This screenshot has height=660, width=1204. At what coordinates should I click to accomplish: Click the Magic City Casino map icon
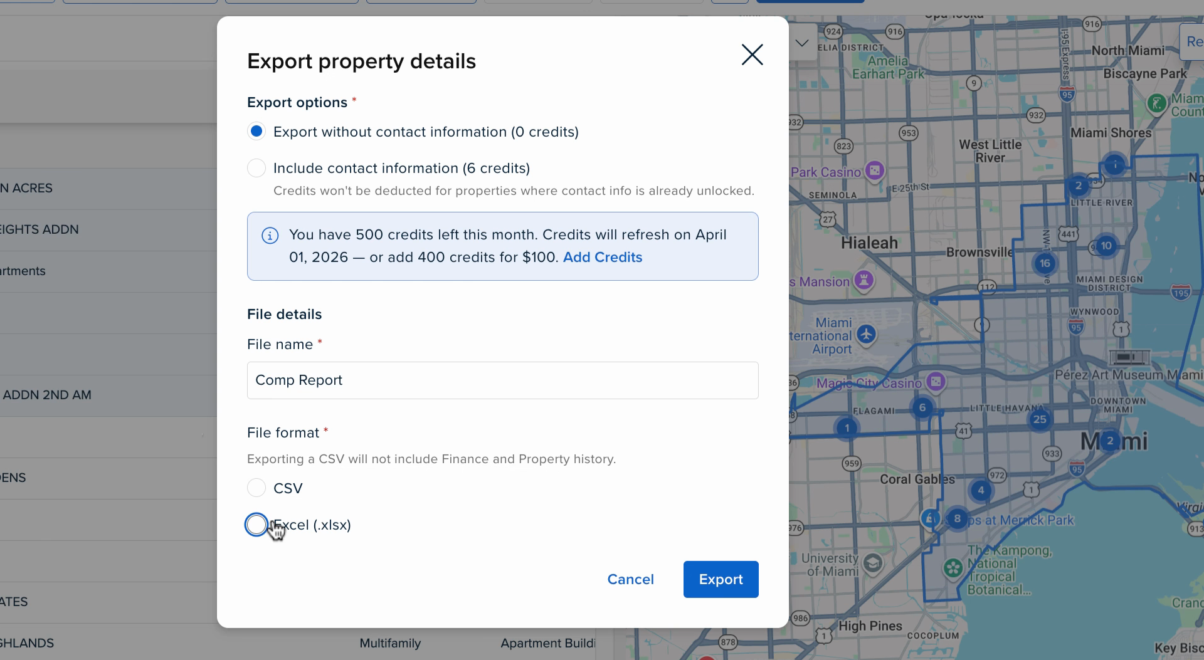coord(936,382)
